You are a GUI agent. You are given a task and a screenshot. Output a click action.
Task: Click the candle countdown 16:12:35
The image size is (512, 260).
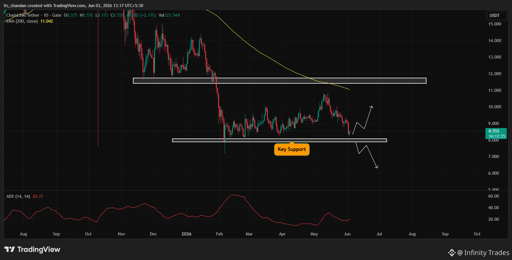(497, 136)
